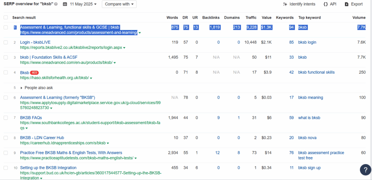The image size is (372, 180).
Task: Open URL dropdown arrow for applytosupply digitalmarketplace link
Action: click(x=51, y=108)
